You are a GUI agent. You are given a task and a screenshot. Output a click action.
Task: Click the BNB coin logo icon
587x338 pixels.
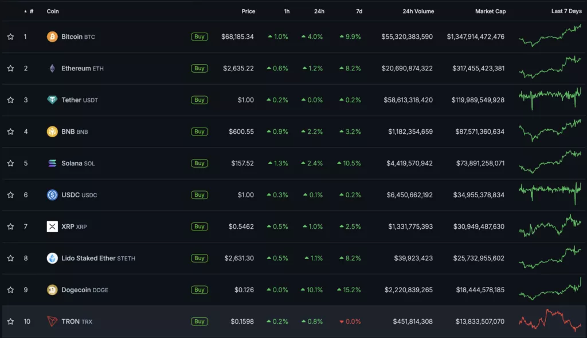click(x=52, y=132)
